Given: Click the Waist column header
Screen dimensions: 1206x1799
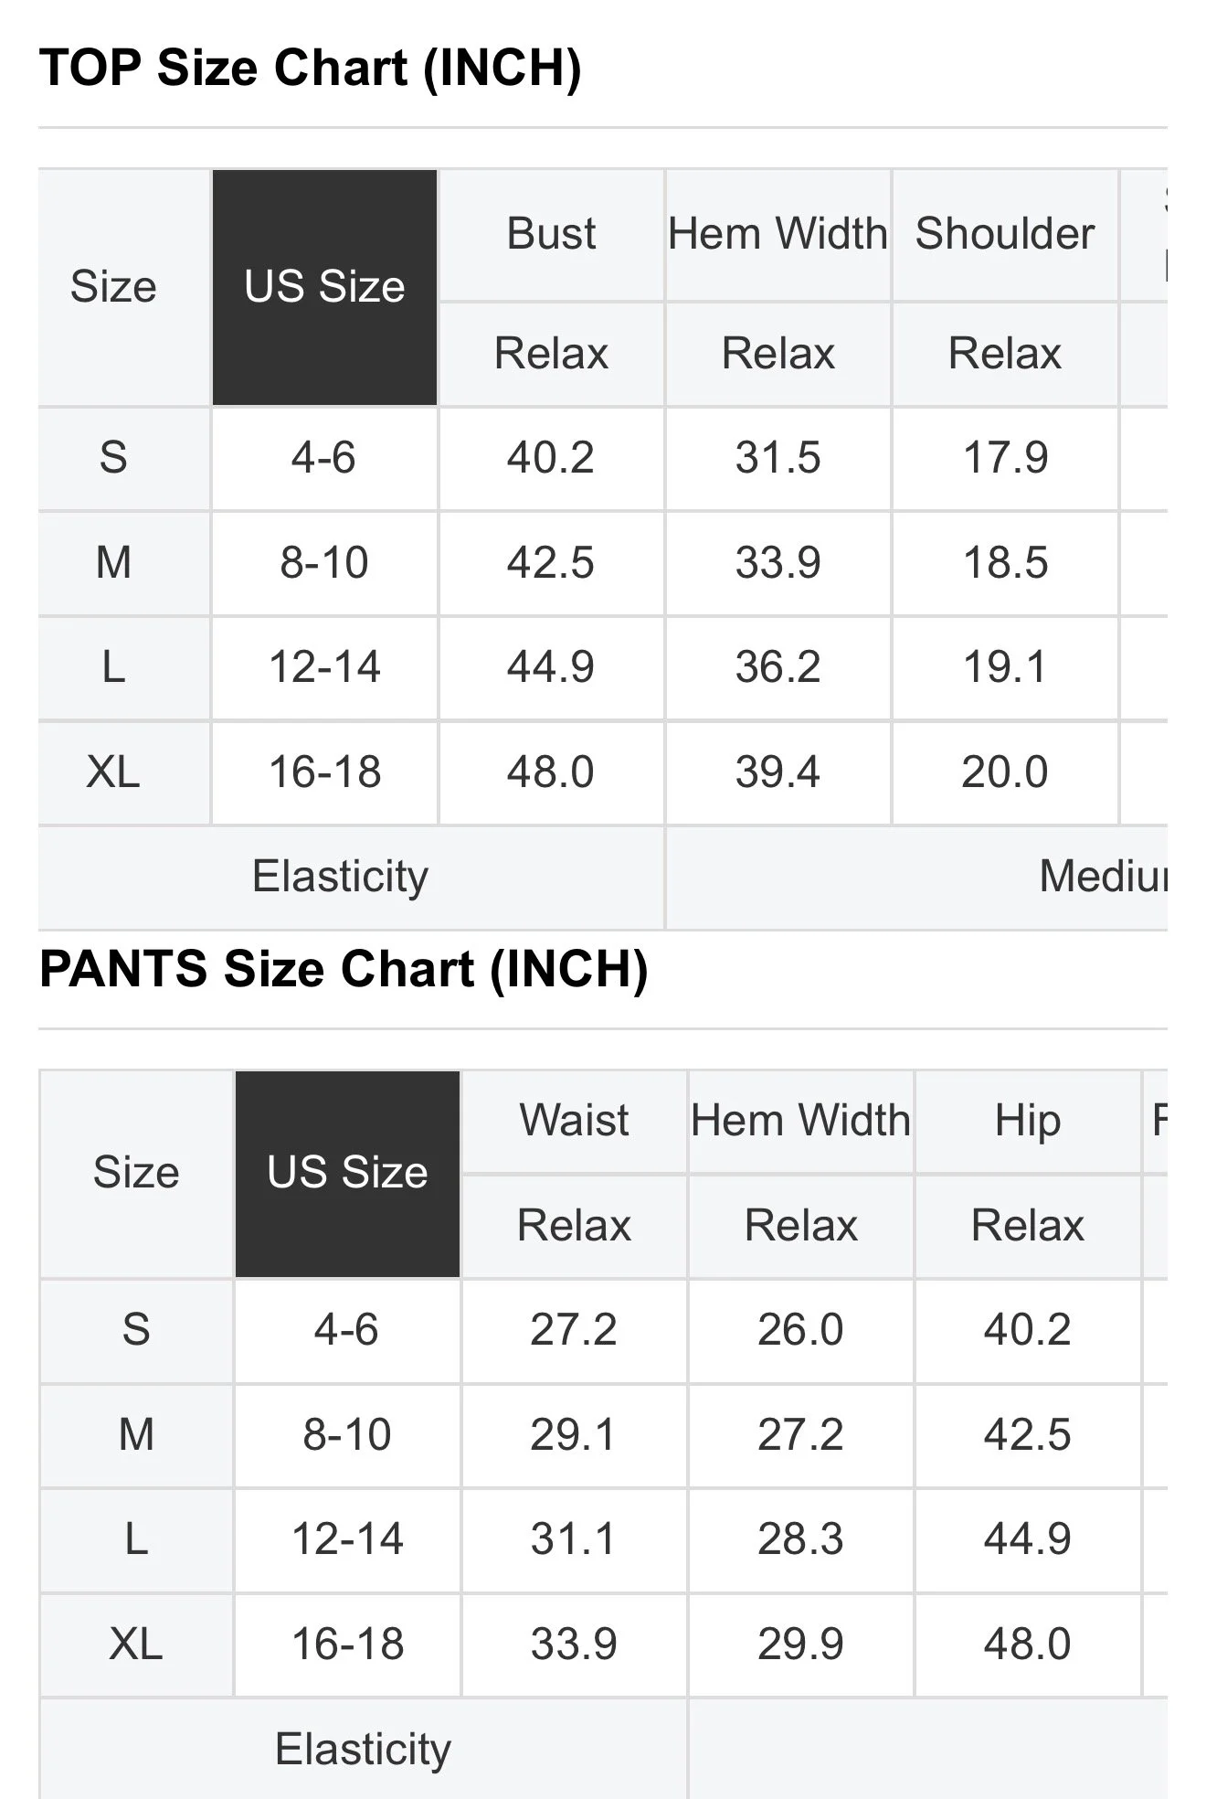Looking at the screenshot, I should point(574,1121).
